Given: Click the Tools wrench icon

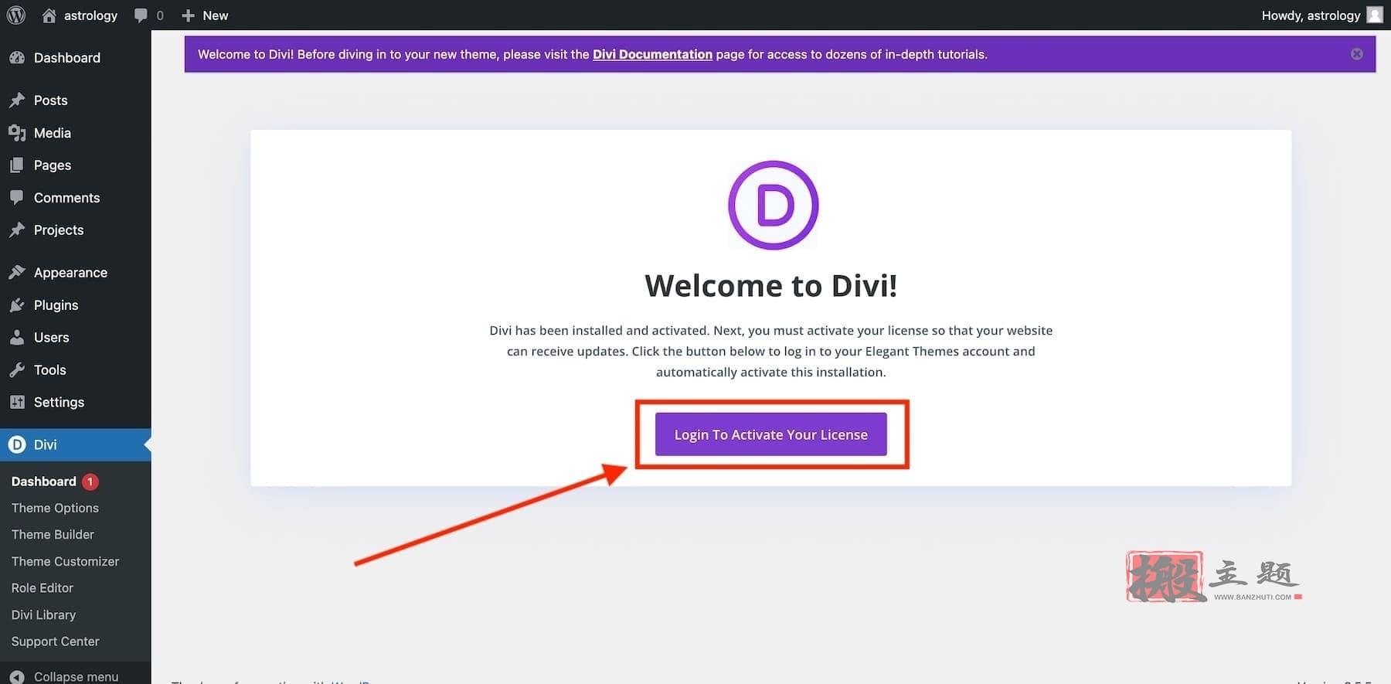Looking at the screenshot, I should 17,369.
